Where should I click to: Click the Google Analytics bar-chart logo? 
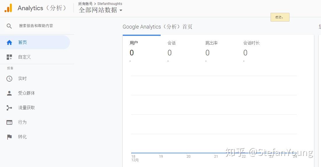8,8
